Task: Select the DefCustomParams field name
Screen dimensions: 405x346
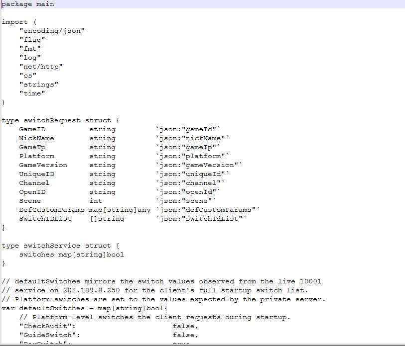Action: pyautogui.click(x=52, y=210)
